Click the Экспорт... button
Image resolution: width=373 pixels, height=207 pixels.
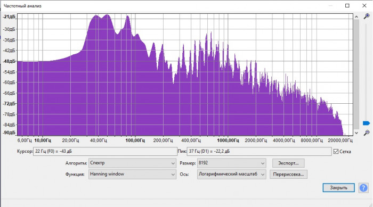click(x=288, y=163)
